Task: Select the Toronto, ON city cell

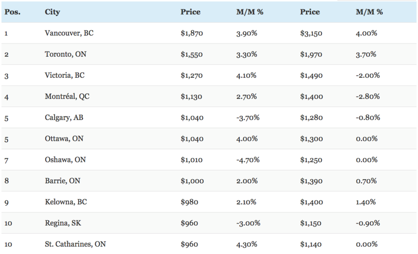Action: coord(66,54)
